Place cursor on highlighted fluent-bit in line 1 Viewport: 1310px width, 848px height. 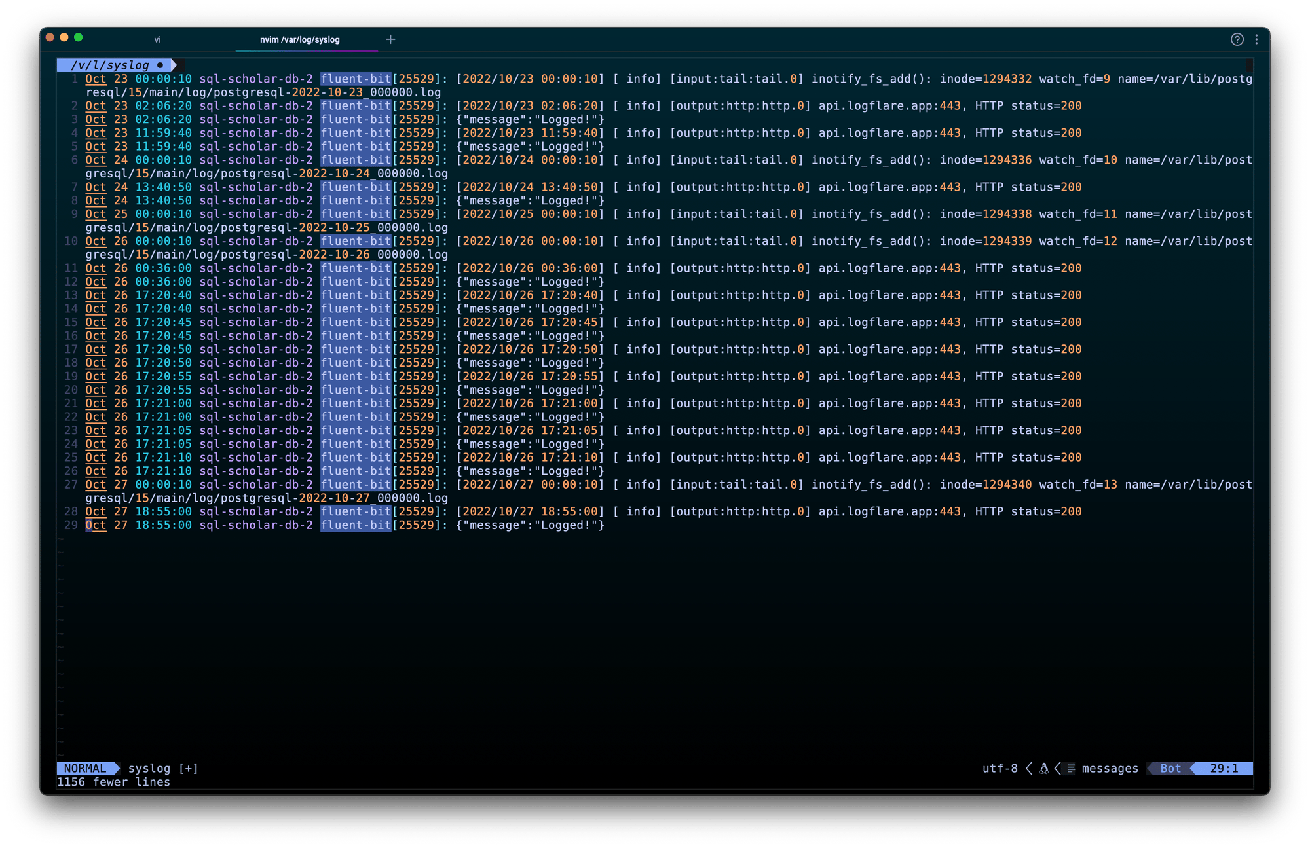coord(356,79)
